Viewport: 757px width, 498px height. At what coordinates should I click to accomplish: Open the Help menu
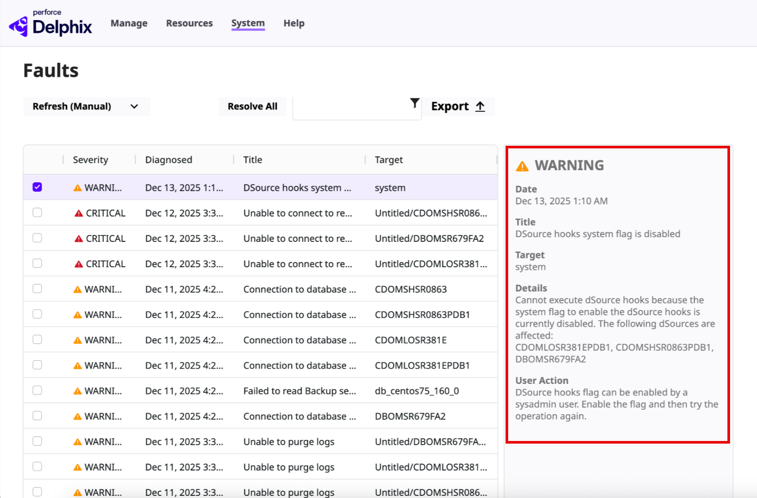click(x=294, y=23)
